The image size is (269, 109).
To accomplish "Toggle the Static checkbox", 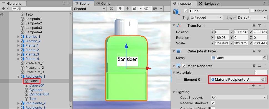I will point(252,11).
